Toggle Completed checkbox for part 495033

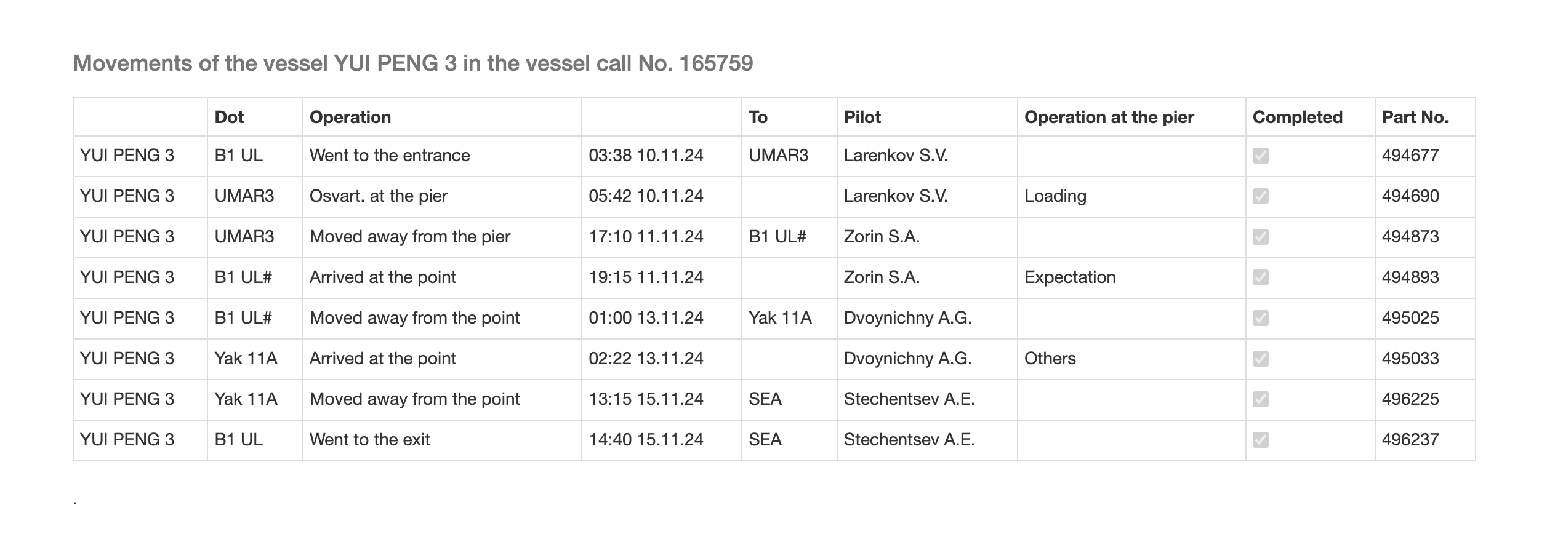pos(1260,359)
